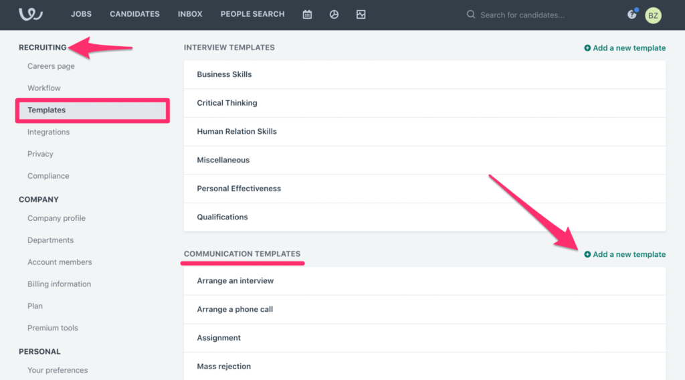The height and width of the screenshot is (380, 685).
Task: Open the CANDIDATES menu item
Action: click(134, 14)
